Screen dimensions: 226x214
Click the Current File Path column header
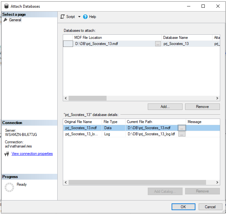coord(155,122)
